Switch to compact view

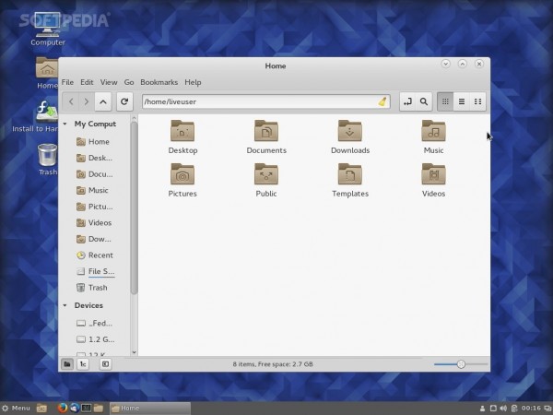477,101
